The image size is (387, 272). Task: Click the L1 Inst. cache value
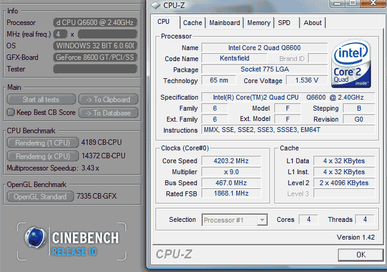[344, 172]
